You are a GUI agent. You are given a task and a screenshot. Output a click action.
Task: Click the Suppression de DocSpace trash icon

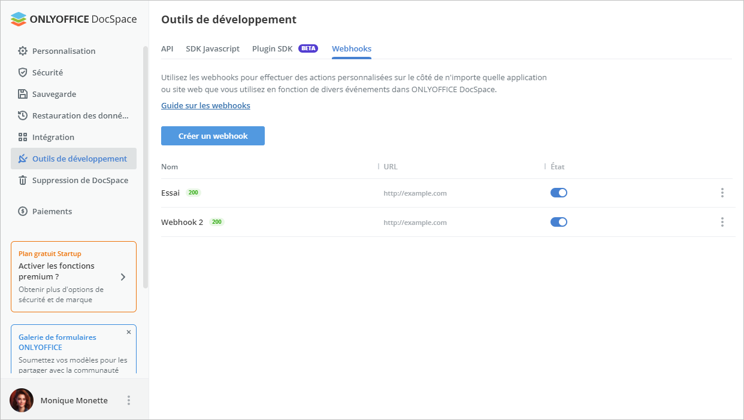click(x=23, y=180)
